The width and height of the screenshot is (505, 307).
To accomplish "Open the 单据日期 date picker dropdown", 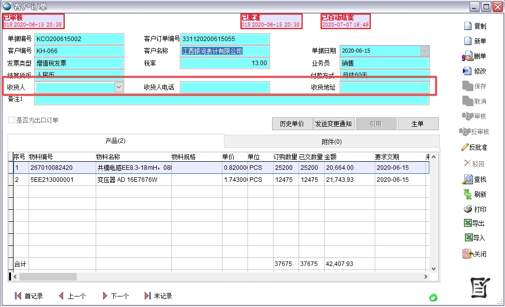I will 423,51.
